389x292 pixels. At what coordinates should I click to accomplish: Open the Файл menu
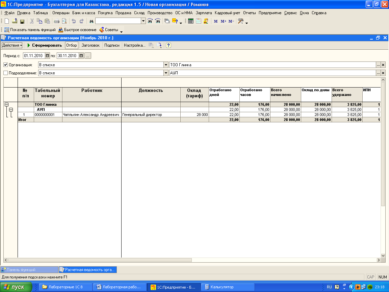click(x=9, y=13)
